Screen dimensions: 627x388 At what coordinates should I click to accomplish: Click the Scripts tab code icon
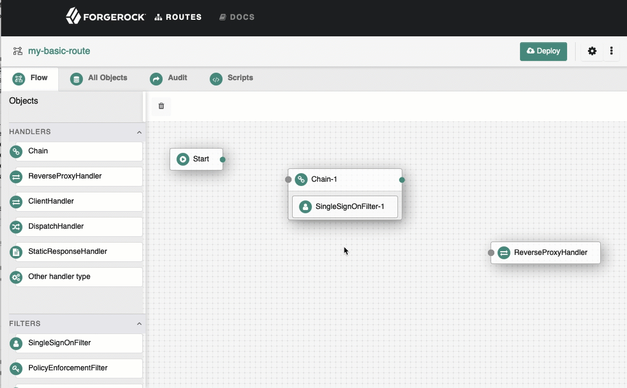pyautogui.click(x=216, y=79)
